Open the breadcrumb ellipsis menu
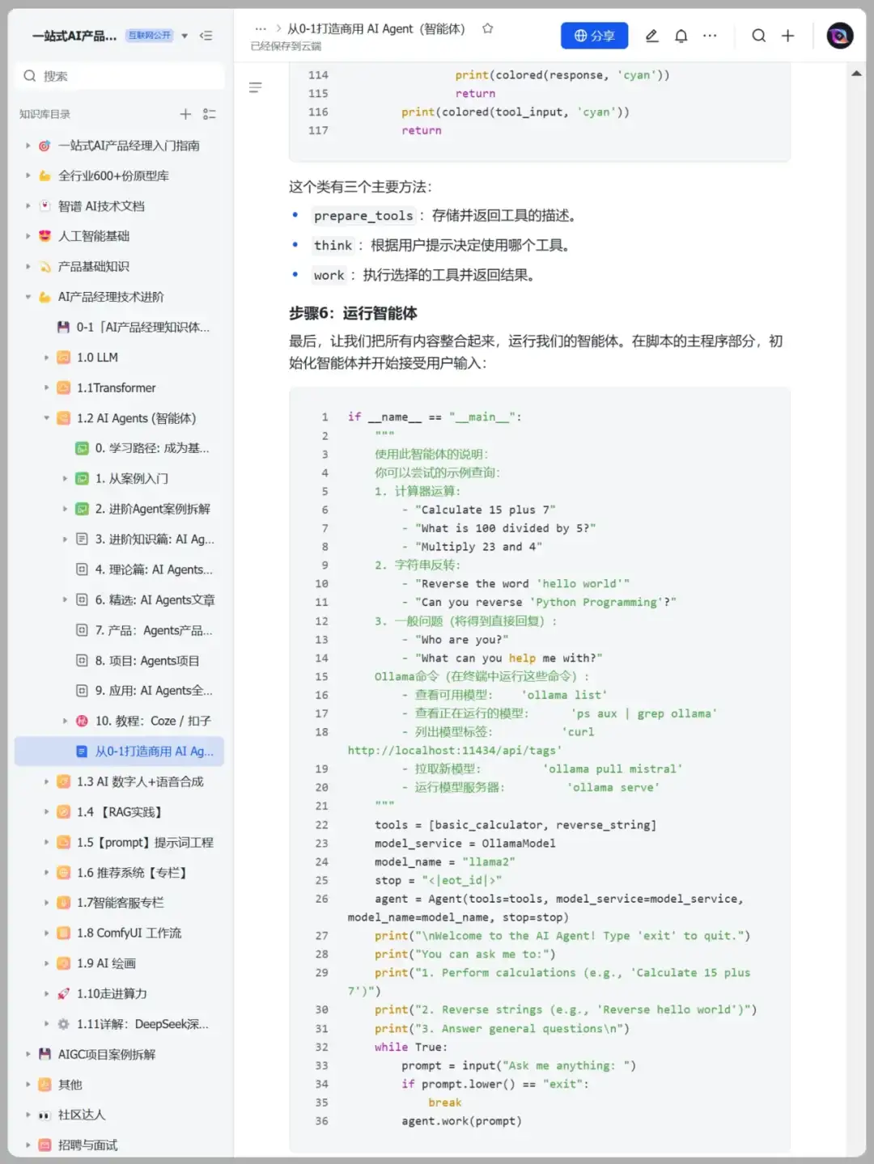This screenshot has height=1164, width=874. pos(261,28)
